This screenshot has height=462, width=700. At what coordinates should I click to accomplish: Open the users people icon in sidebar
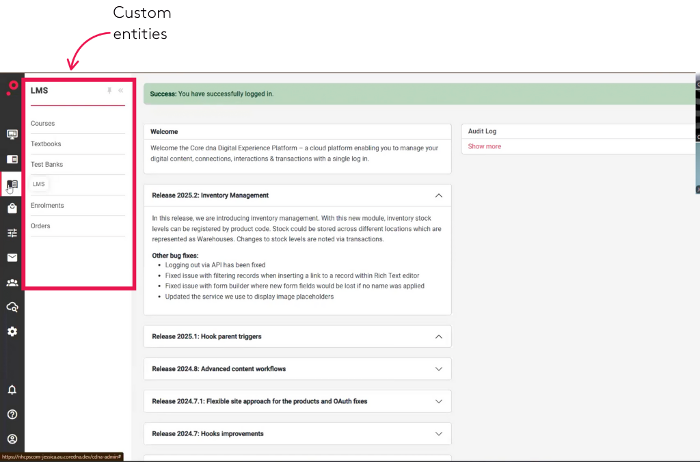click(12, 282)
